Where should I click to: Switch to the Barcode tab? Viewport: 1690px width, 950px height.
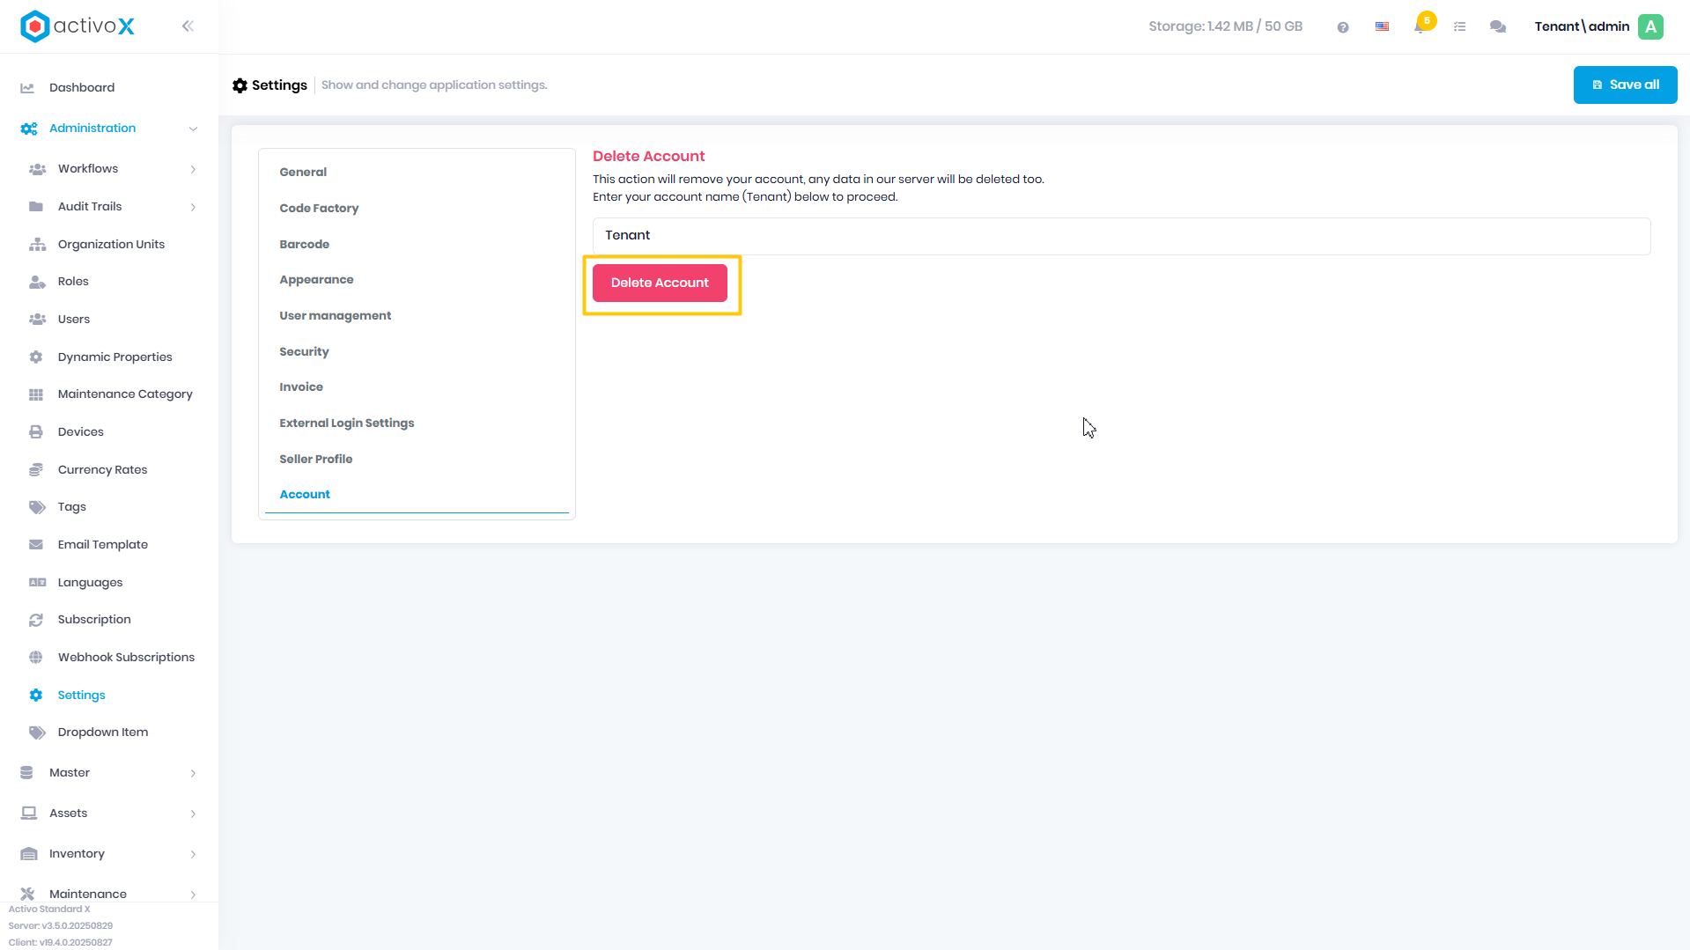417,245
